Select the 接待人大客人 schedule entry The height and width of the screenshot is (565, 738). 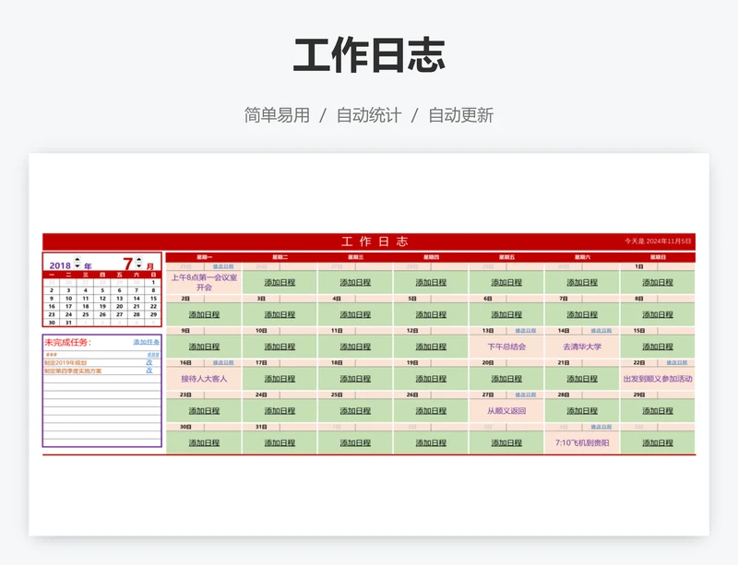tap(204, 379)
